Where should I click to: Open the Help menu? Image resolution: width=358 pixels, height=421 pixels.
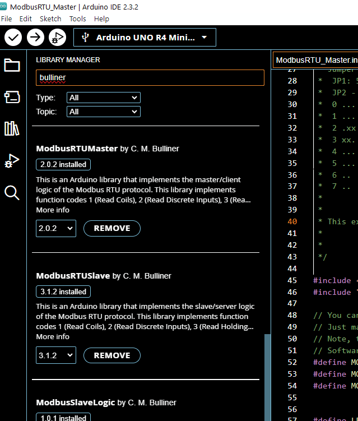click(x=101, y=19)
